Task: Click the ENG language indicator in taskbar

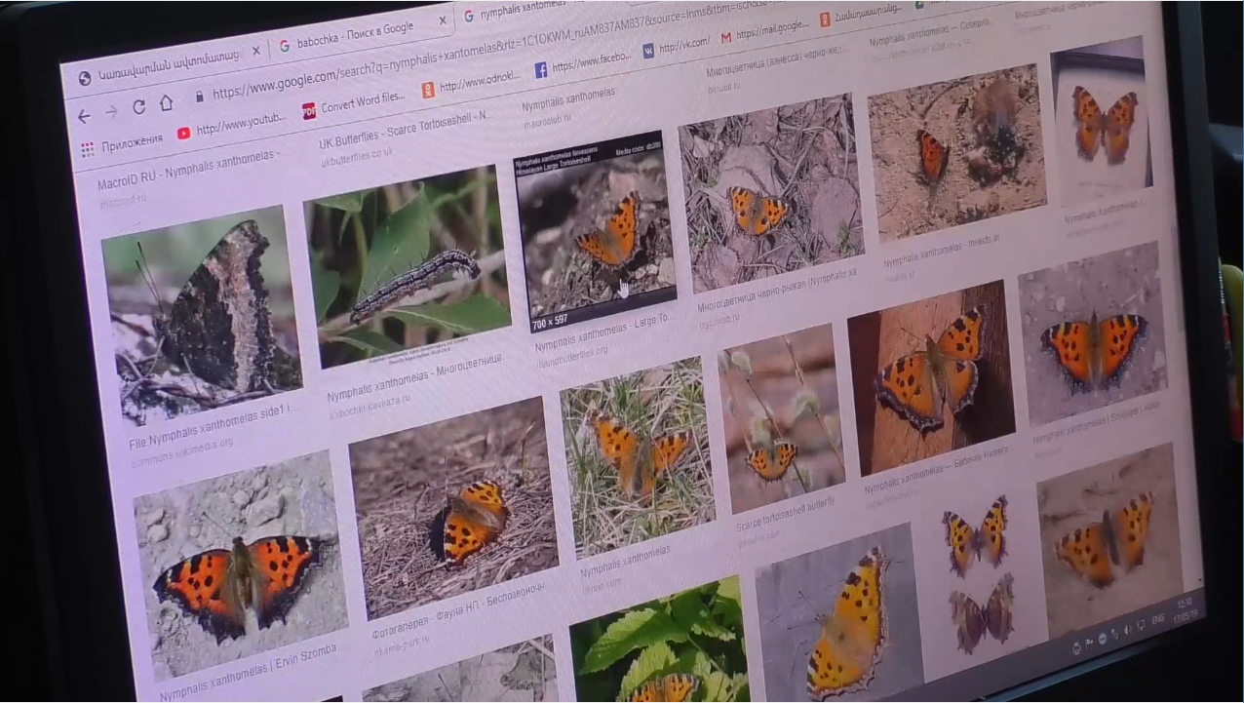Action: click(1158, 619)
